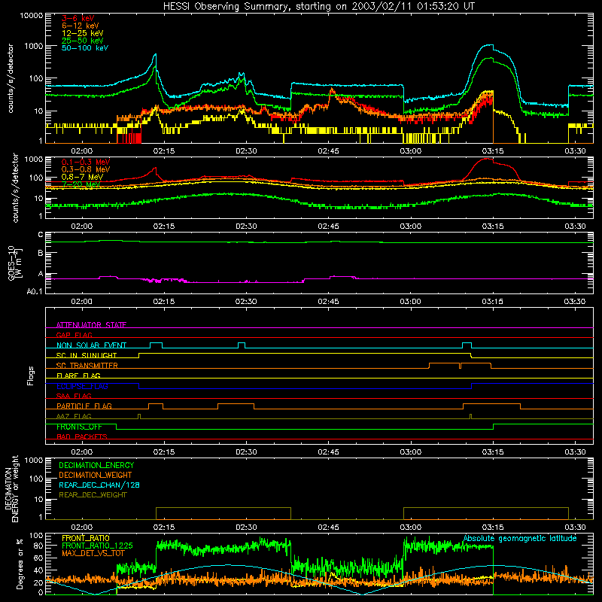Click the 50-100 keV peak near 03:15
602x602 pixels.
[488, 45]
